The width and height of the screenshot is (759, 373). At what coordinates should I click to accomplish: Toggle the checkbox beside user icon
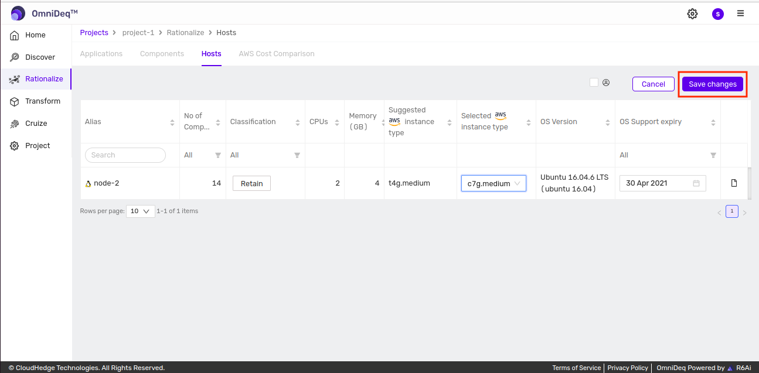pos(594,83)
